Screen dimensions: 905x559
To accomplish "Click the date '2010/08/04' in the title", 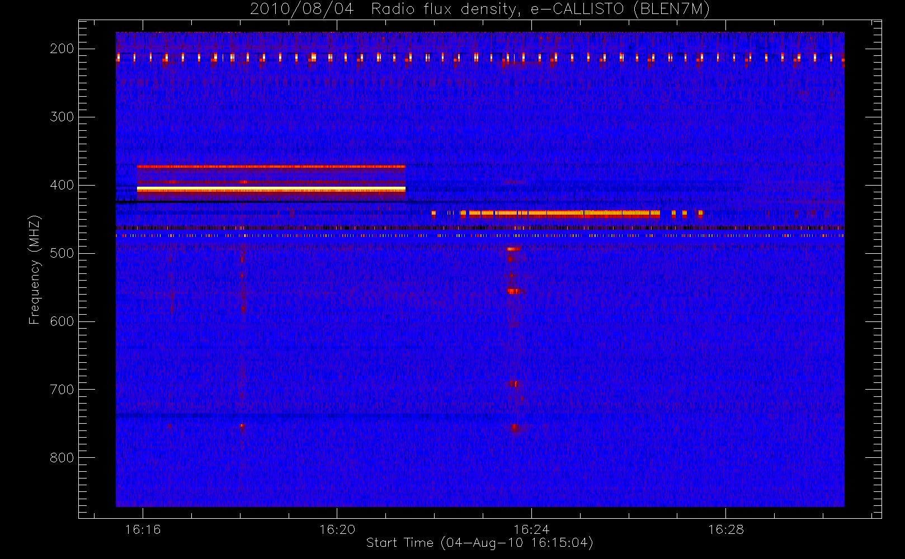I will click(x=302, y=10).
